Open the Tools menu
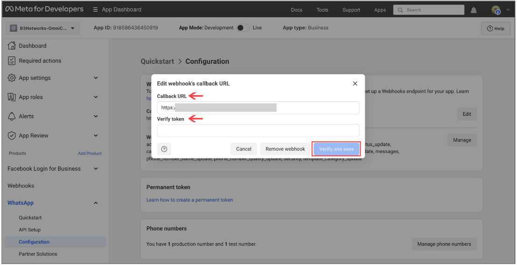Screen dimensions: 517x265 (x=322, y=10)
